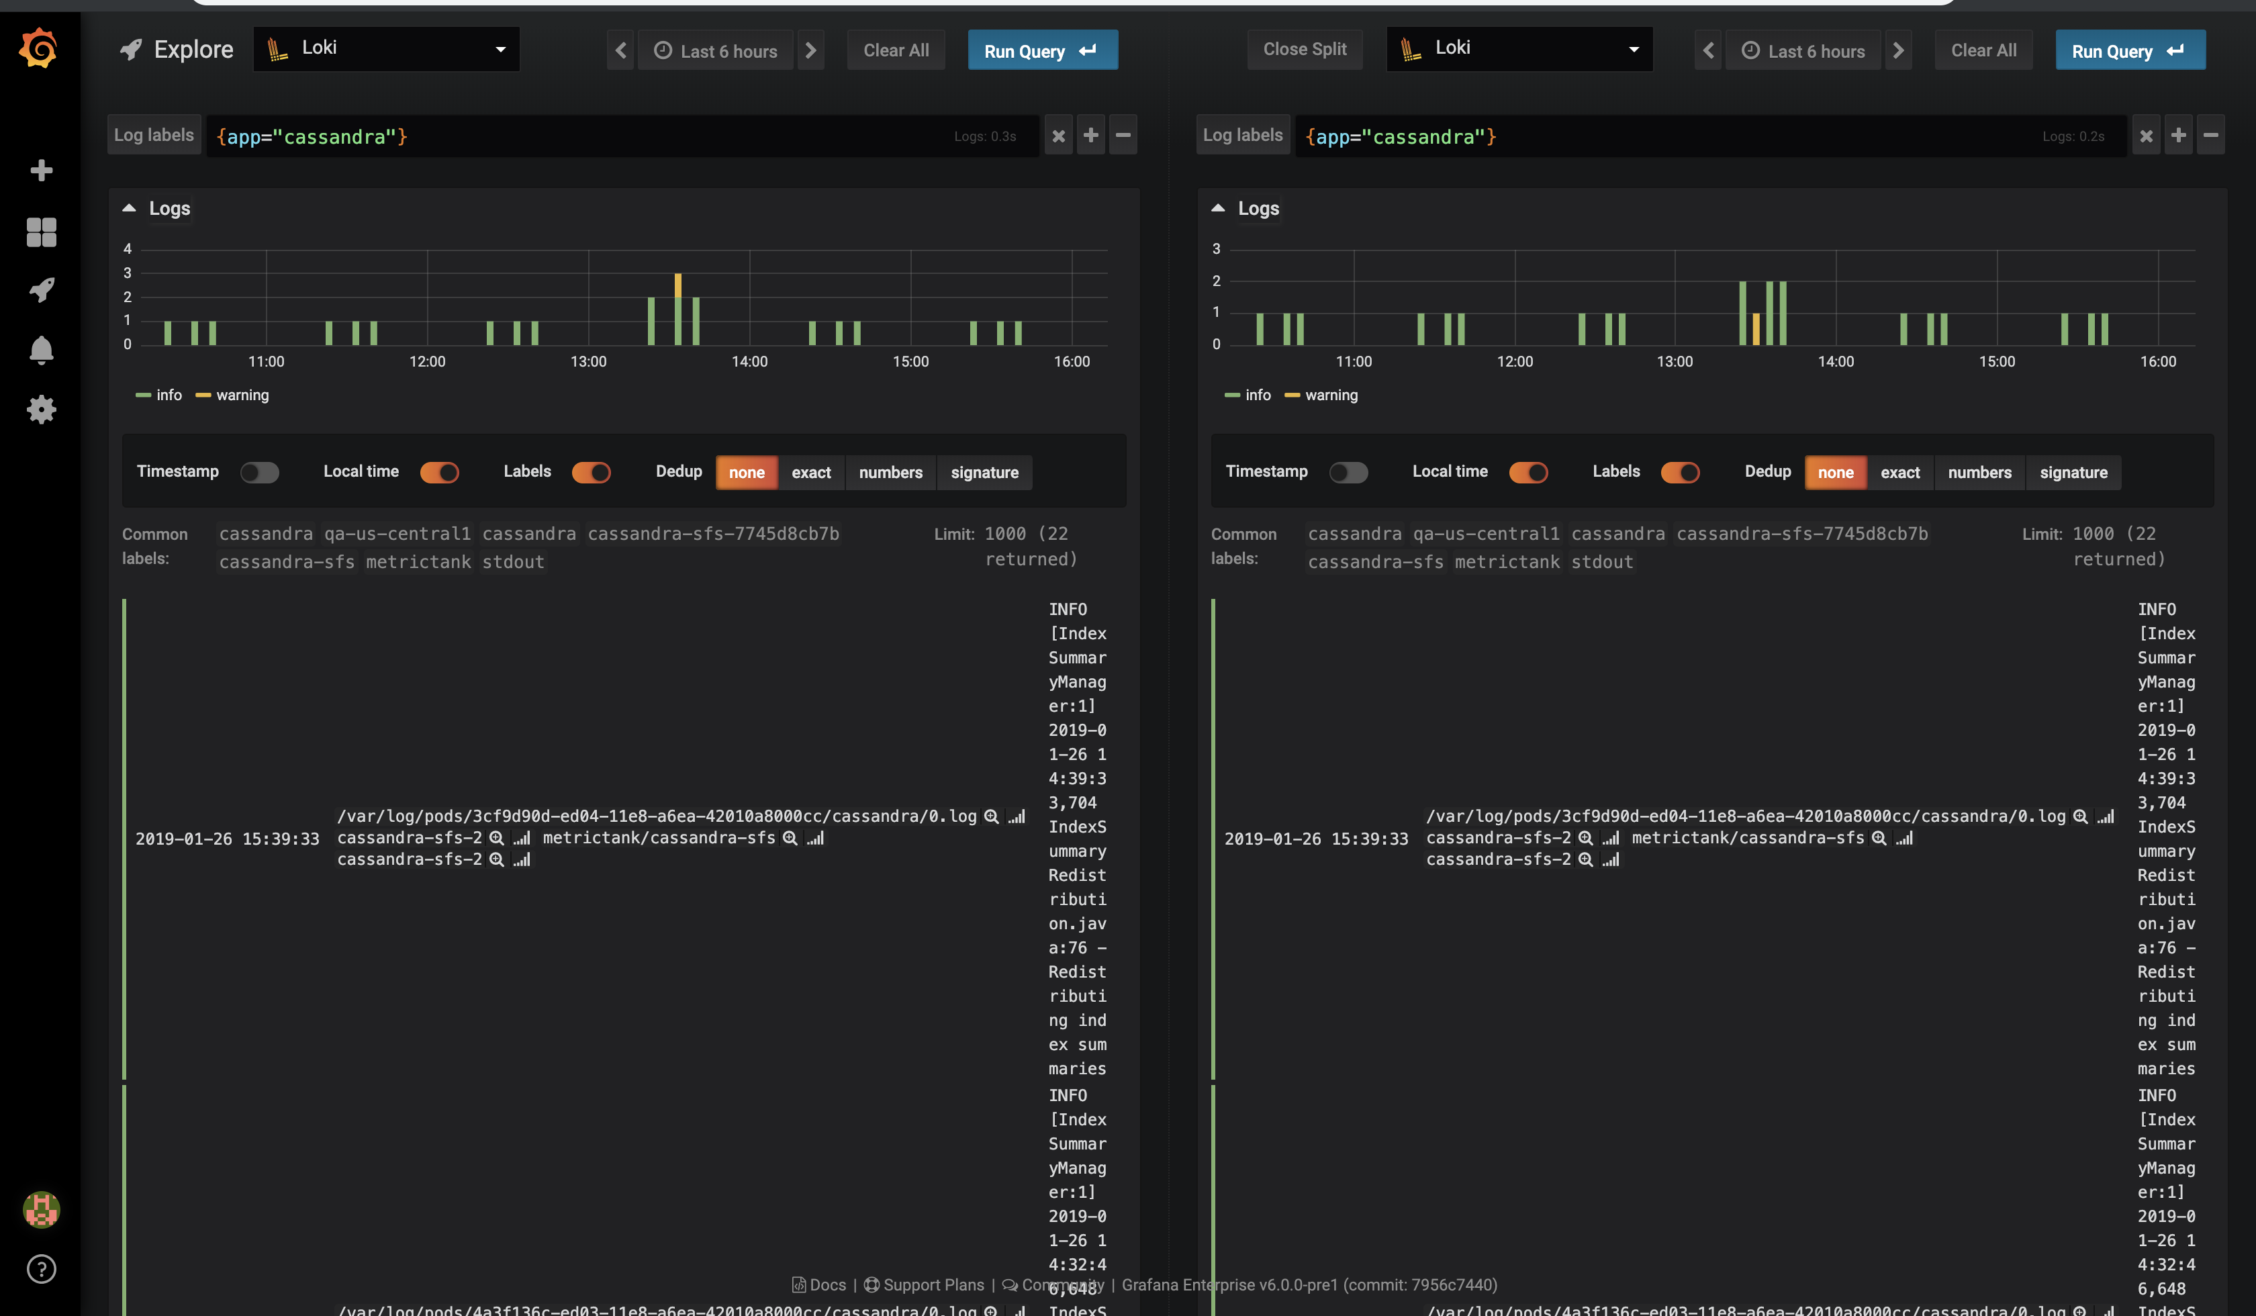Open Log labels selector in left pane
Viewport: 2256px width, 1316px height.
point(154,135)
